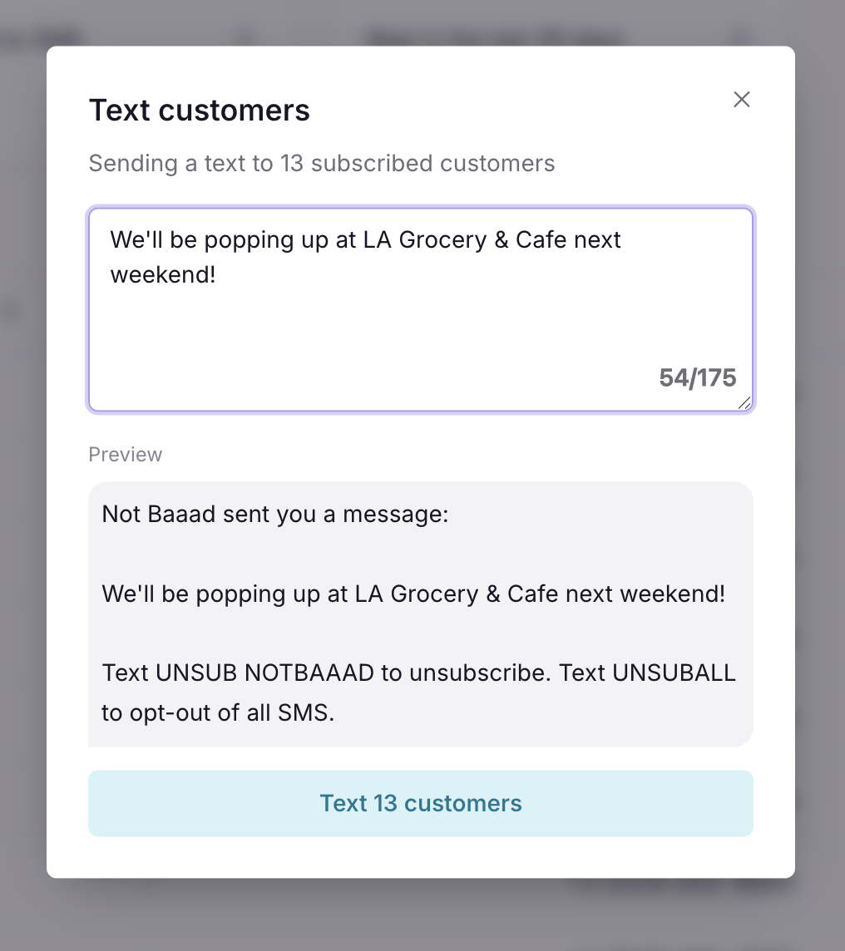Image resolution: width=845 pixels, height=951 pixels.
Task: Close the Text customers dialog
Action: pos(741,100)
